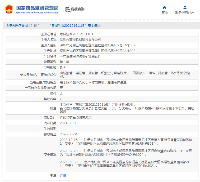200x182 pixels.
Task: Click the 注册人名称 label
Action: coord(48,40)
